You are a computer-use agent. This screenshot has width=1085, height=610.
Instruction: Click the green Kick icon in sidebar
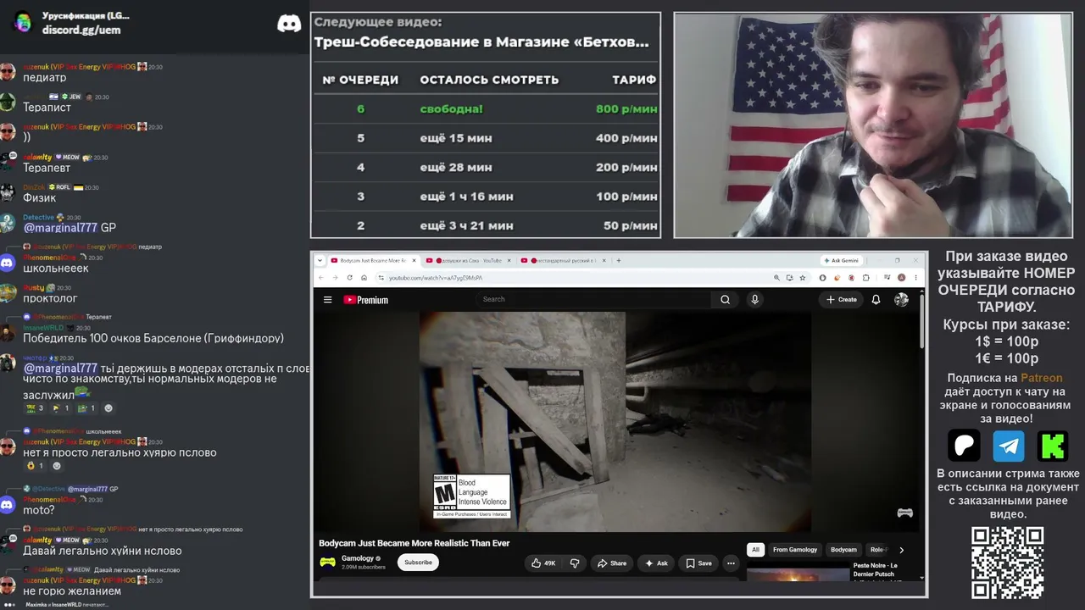click(1053, 446)
